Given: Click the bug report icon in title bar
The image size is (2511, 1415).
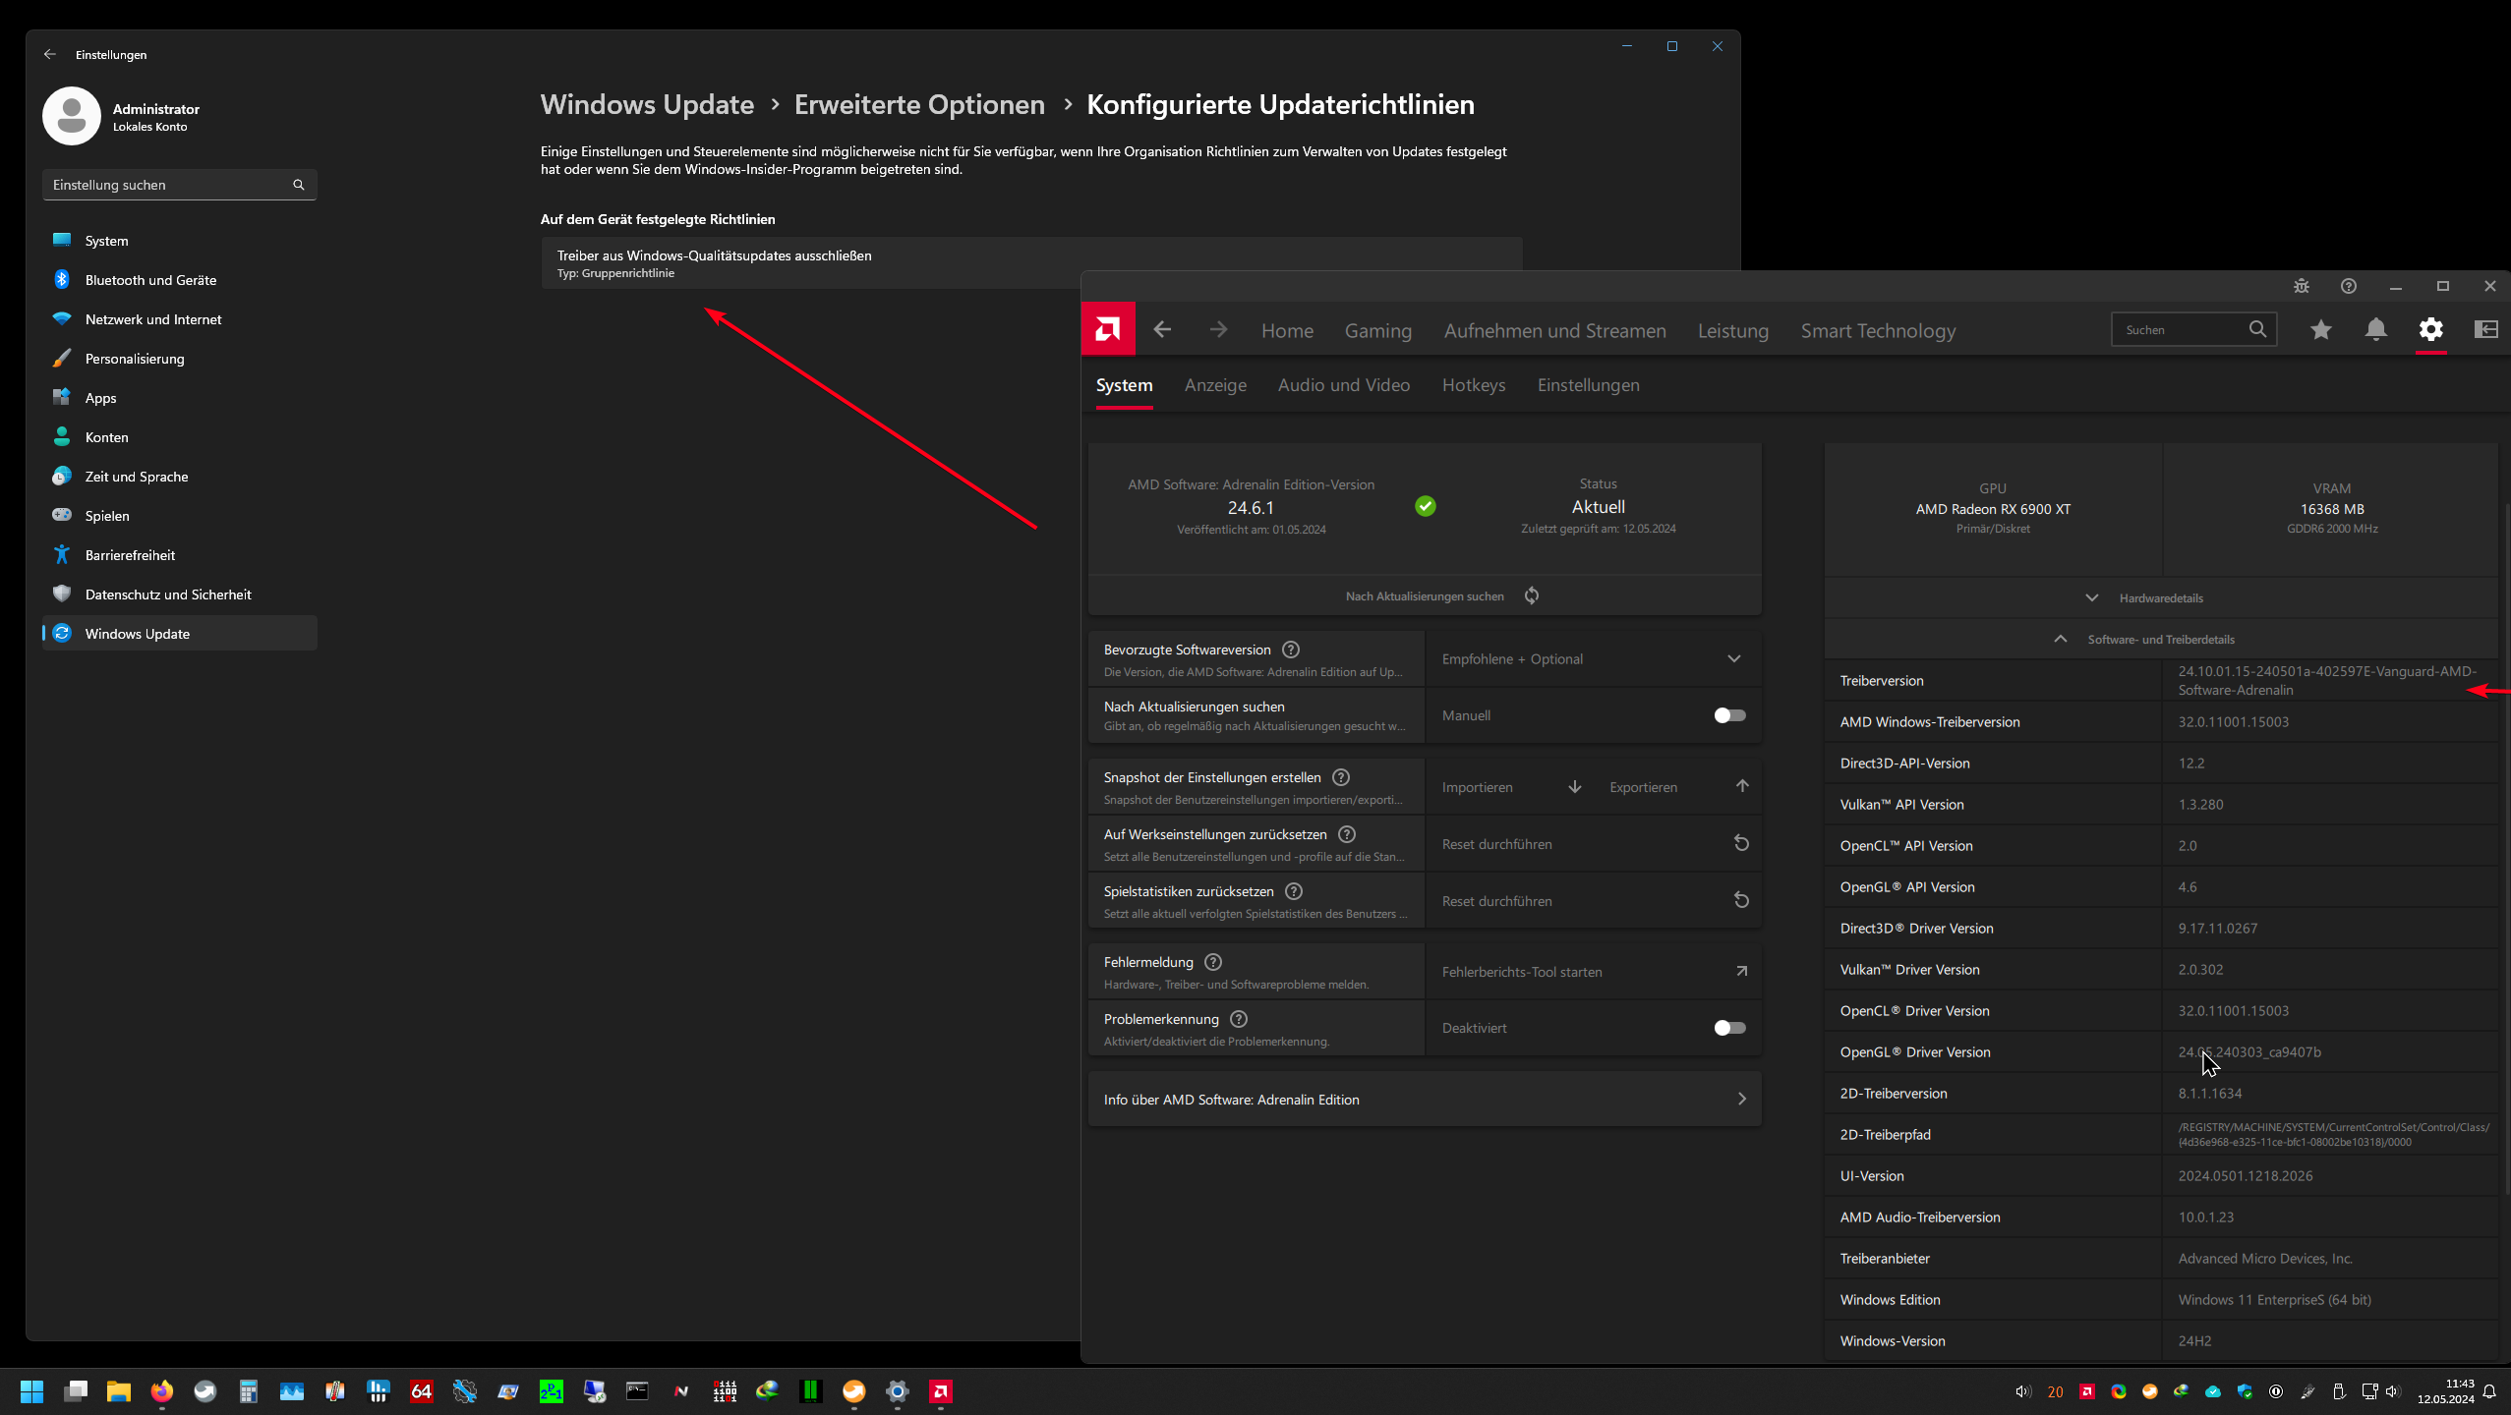Looking at the screenshot, I should tap(2302, 286).
